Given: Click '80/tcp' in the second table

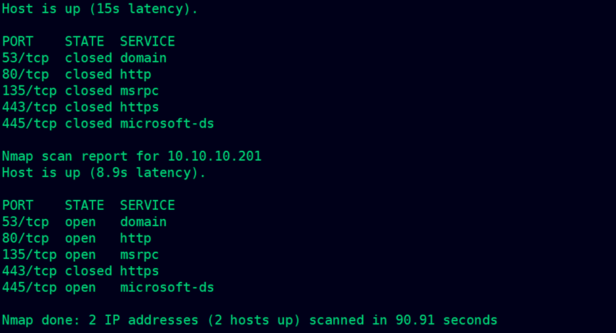Looking at the screenshot, I should tap(26, 238).
